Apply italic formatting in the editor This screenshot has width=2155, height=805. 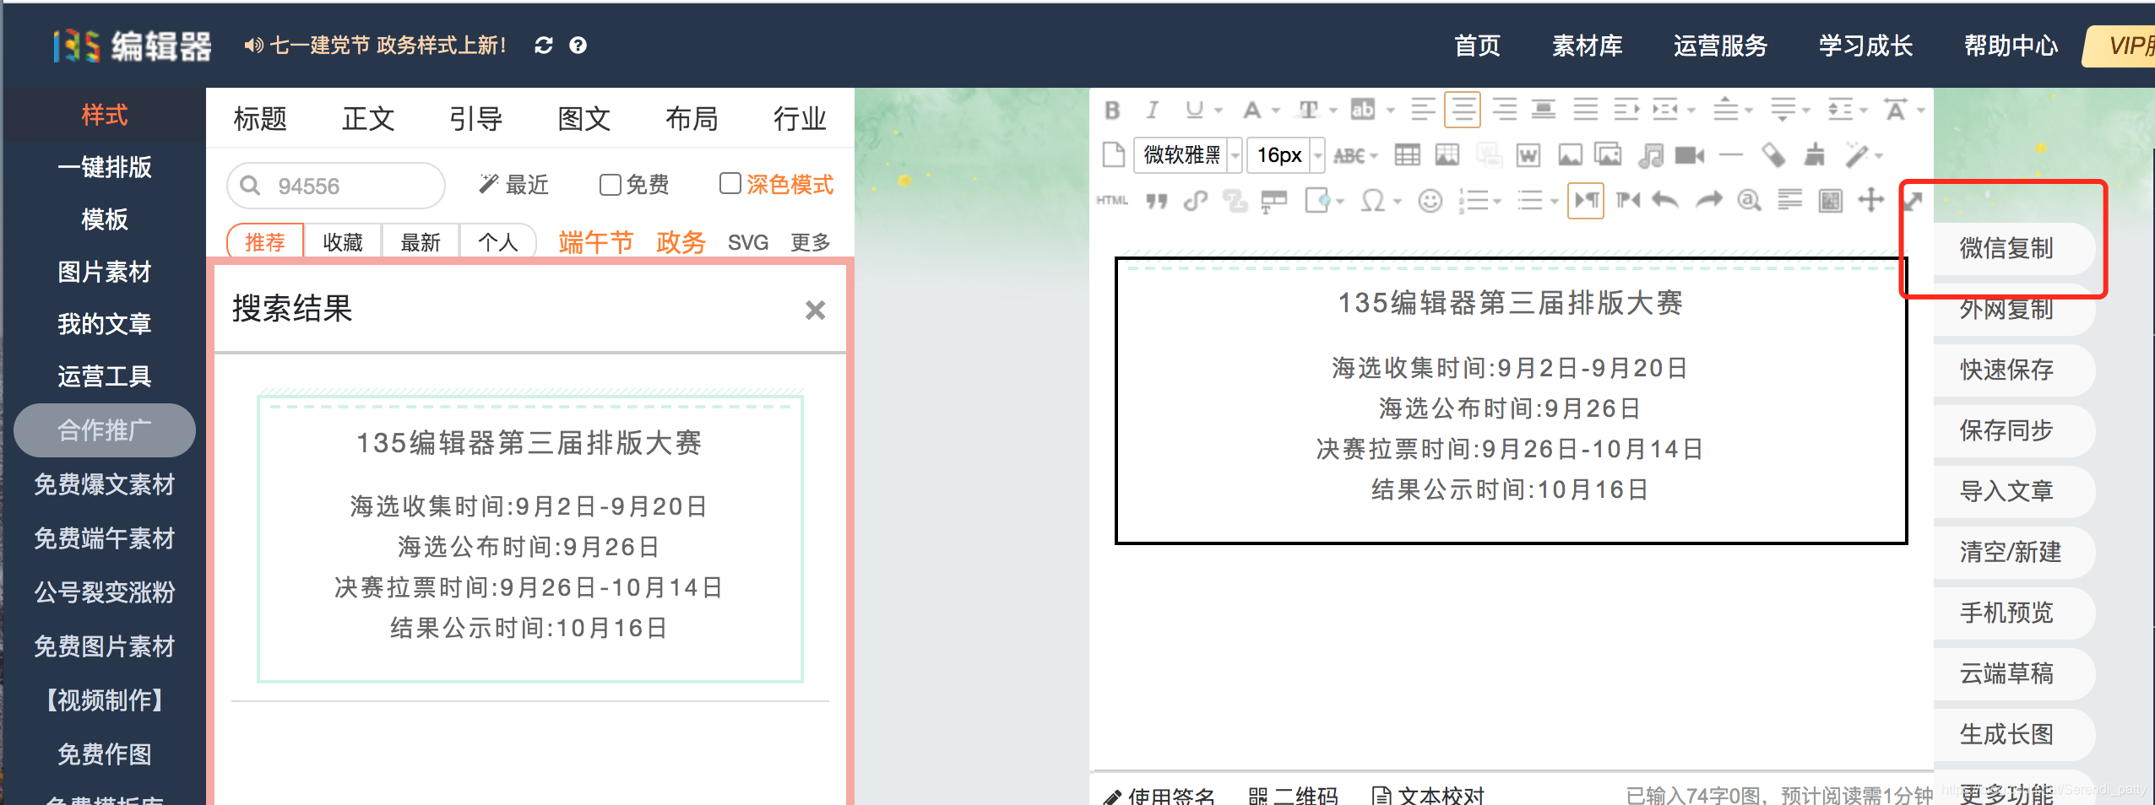tap(1152, 110)
